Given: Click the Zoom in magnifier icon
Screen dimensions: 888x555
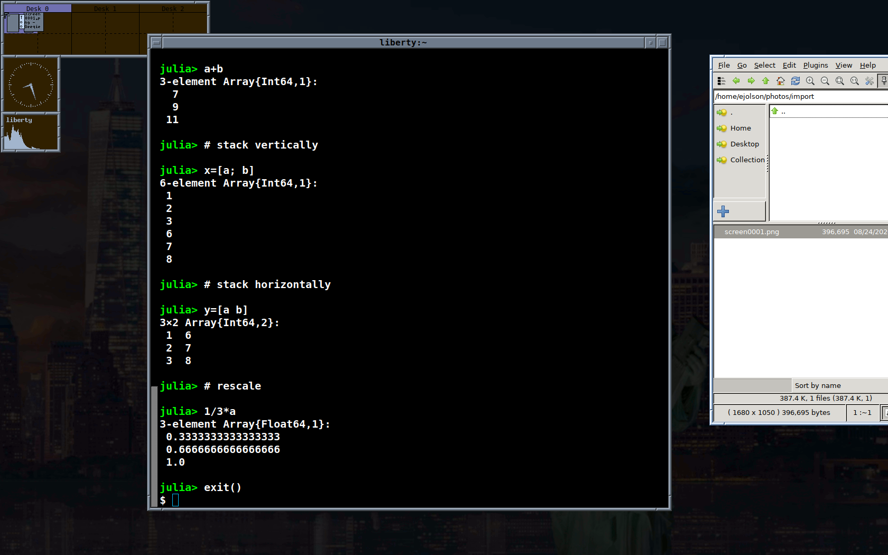Looking at the screenshot, I should coord(810,81).
